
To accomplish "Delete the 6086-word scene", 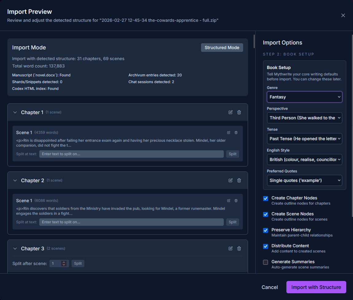I will [236, 201].
